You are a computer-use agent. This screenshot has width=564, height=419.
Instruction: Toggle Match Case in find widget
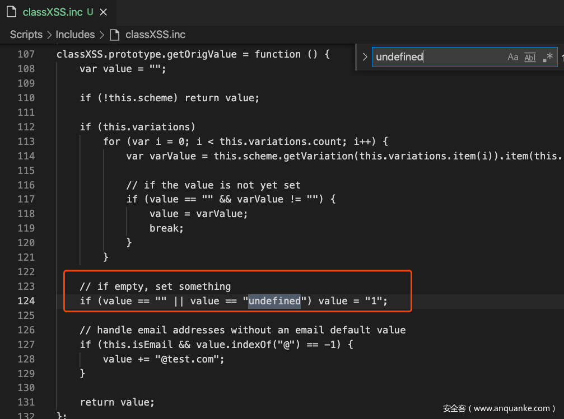[512, 57]
